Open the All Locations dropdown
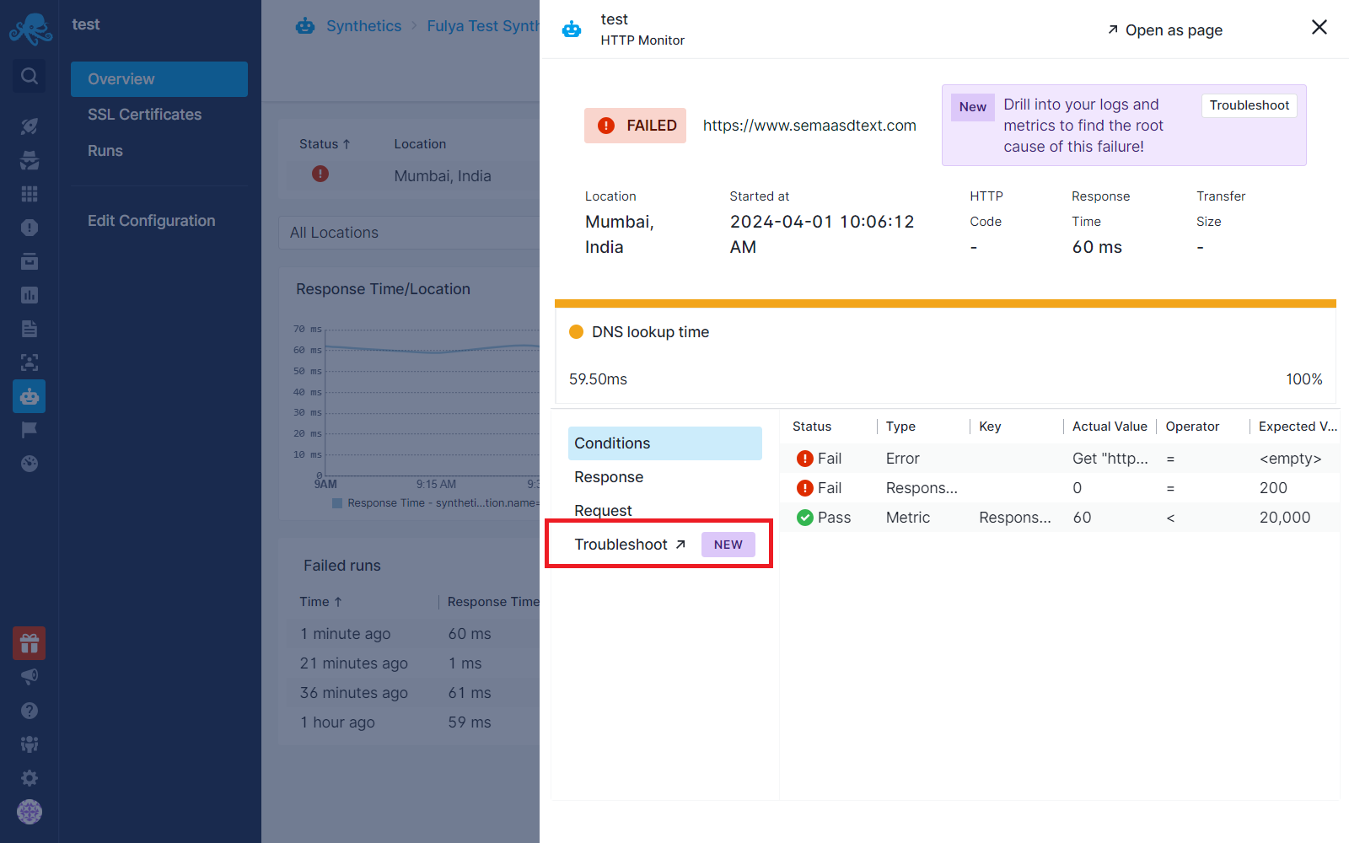The image size is (1349, 843). [409, 233]
